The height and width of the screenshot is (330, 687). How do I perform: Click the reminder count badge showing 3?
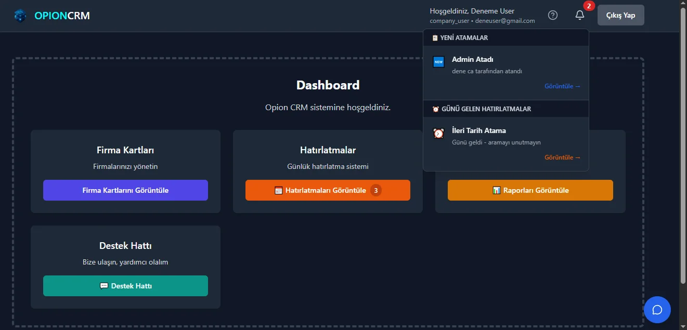tap(376, 190)
